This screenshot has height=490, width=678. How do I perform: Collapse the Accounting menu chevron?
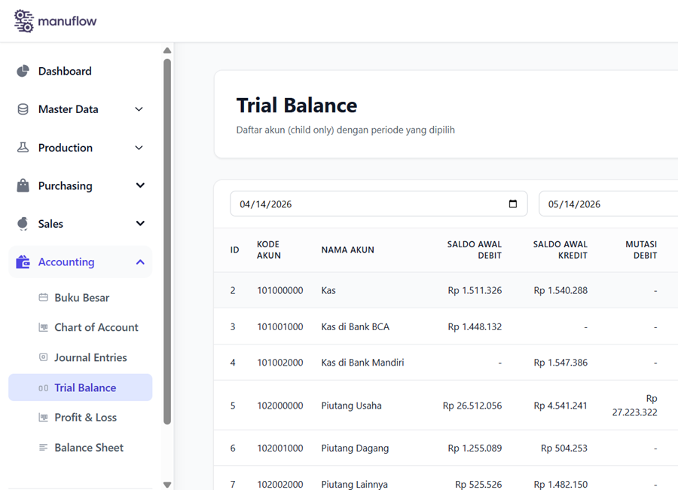tap(140, 262)
